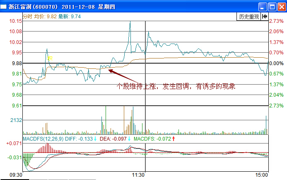Click the cyan down arrow after DIFF value
Viewport: 287px width, 180px height.
pos(95,139)
